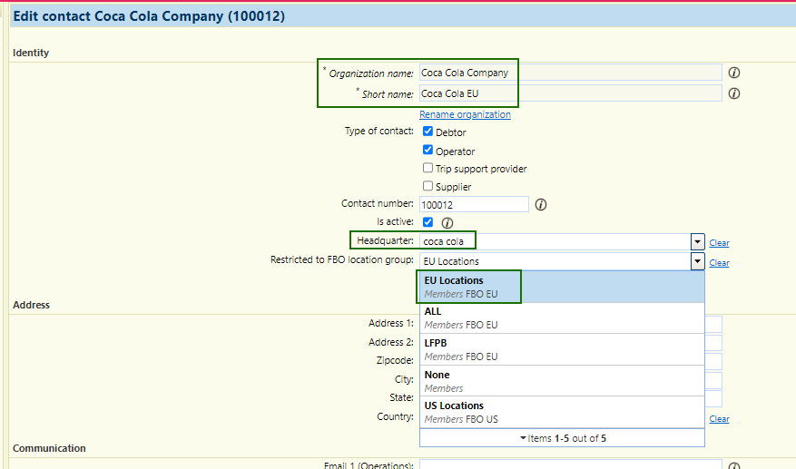Enable Trip support provider checkbox
Image resolution: width=796 pixels, height=469 pixels.
point(427,168)
